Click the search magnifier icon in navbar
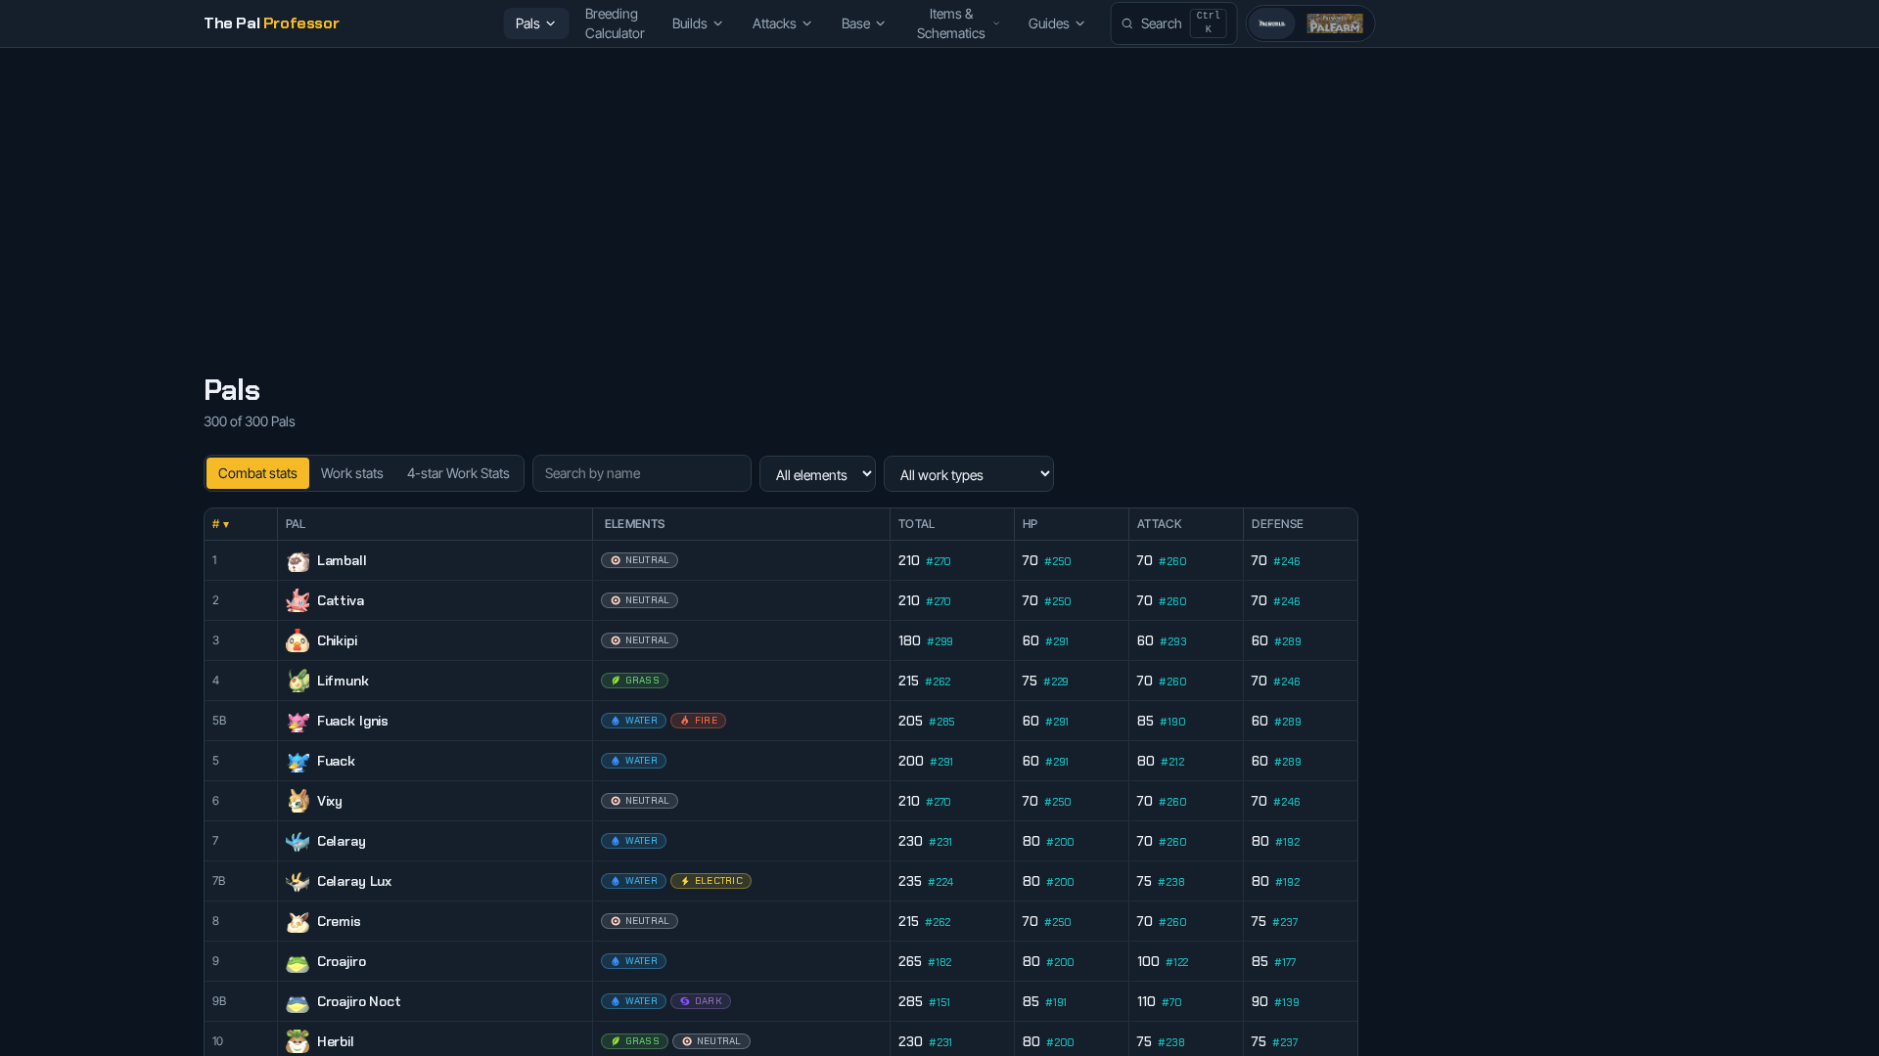Image resolution: width=1879 pixels, height=1056 pixels. 1127,23
